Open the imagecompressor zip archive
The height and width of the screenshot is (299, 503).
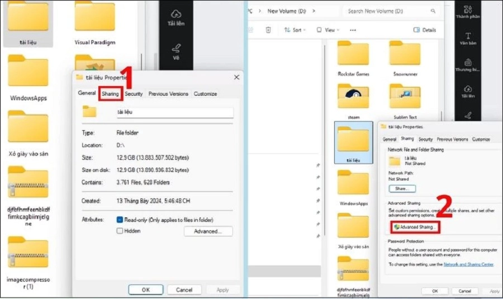point(28,254)
